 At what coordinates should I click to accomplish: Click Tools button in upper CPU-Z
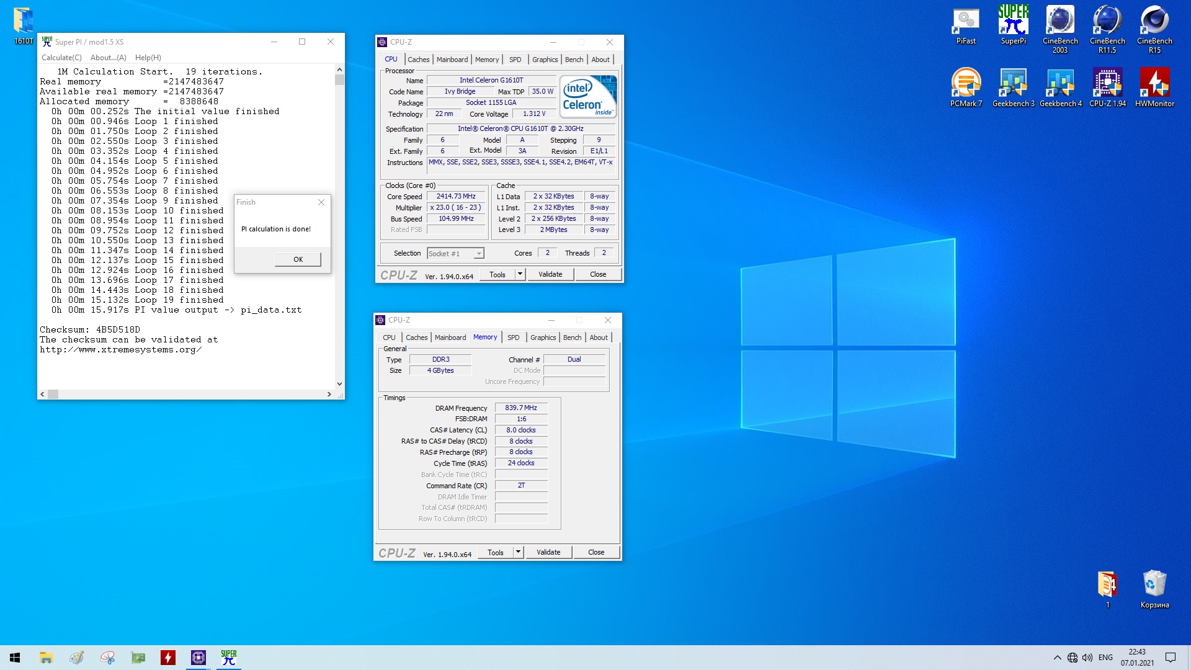click(x=497, y=274)
